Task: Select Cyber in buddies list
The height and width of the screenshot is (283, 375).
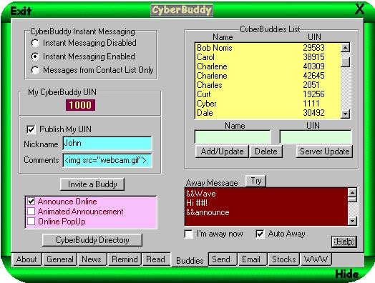Action: pos(268,104)
